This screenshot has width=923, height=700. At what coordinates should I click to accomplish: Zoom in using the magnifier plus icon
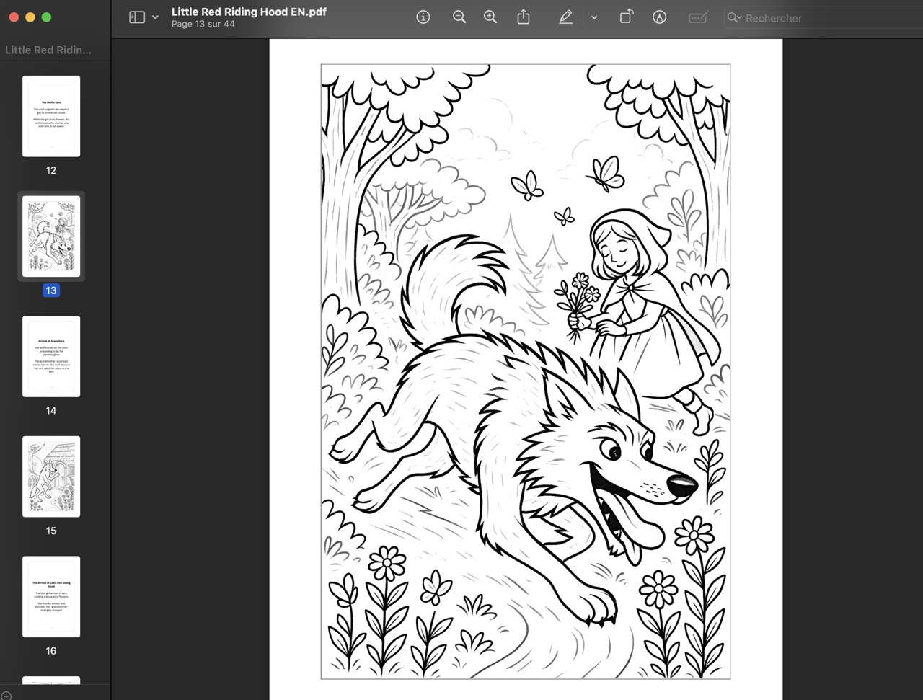click(x=490, y=17)
